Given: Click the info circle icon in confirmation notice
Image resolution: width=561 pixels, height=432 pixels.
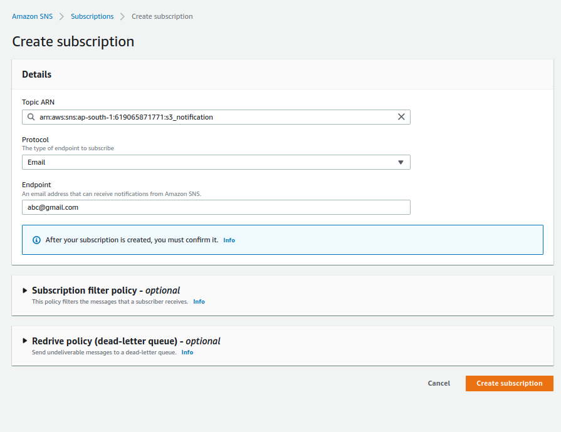Looking at the screenshot, I should pyautogui.click(x=36, y=240).
